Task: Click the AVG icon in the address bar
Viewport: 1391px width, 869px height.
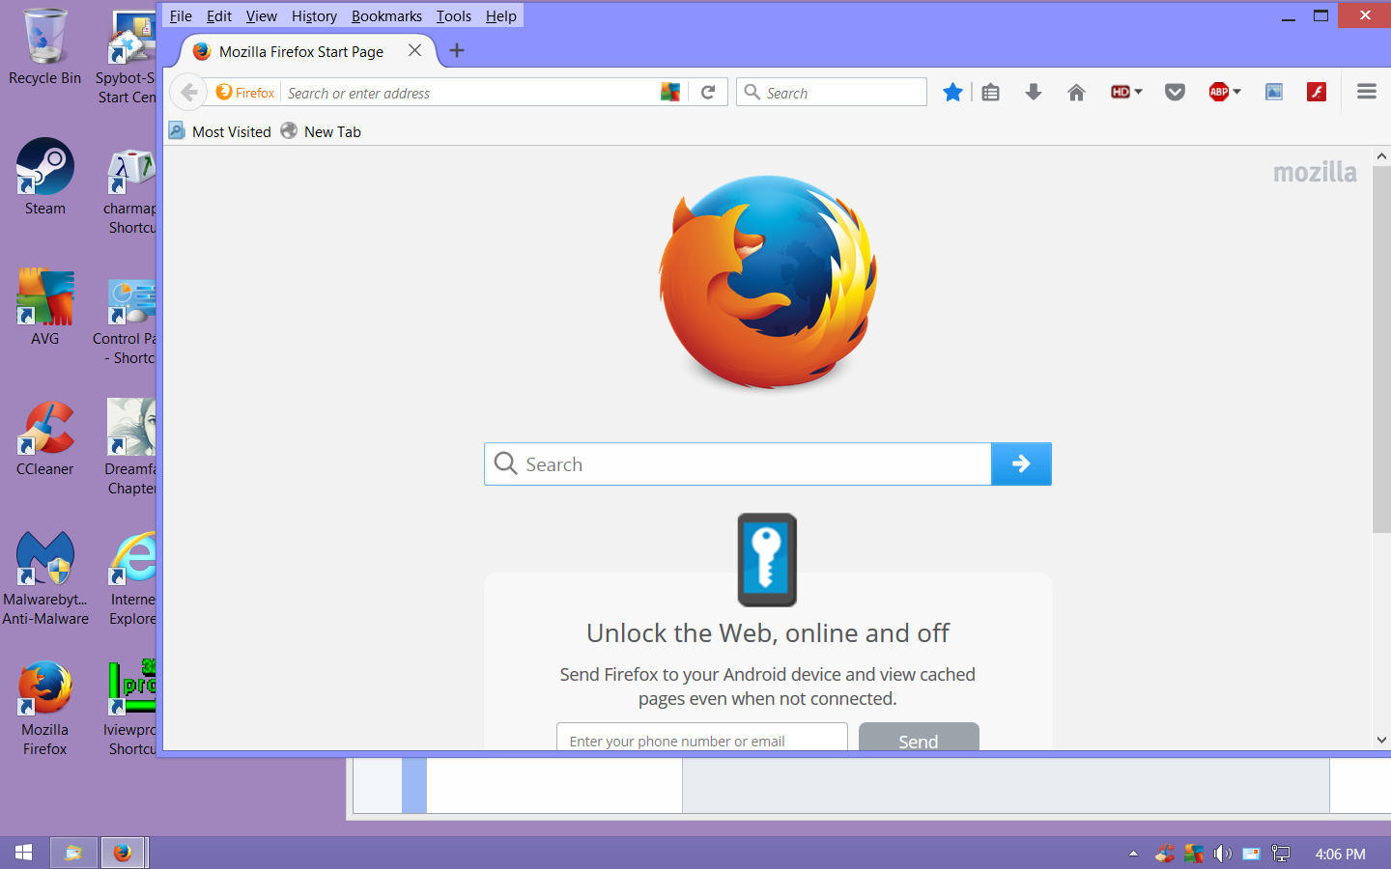Action: 670,93
